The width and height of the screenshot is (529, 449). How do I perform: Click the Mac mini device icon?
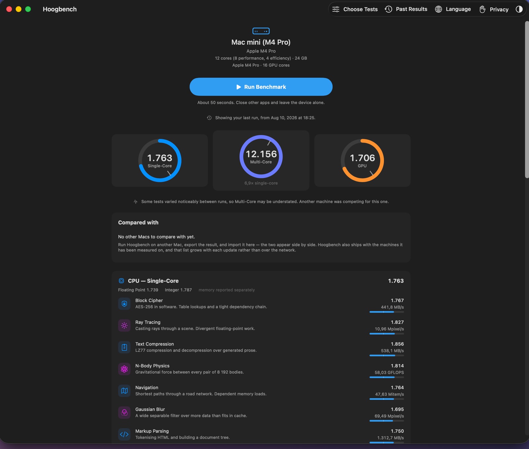tap(261, 31)
